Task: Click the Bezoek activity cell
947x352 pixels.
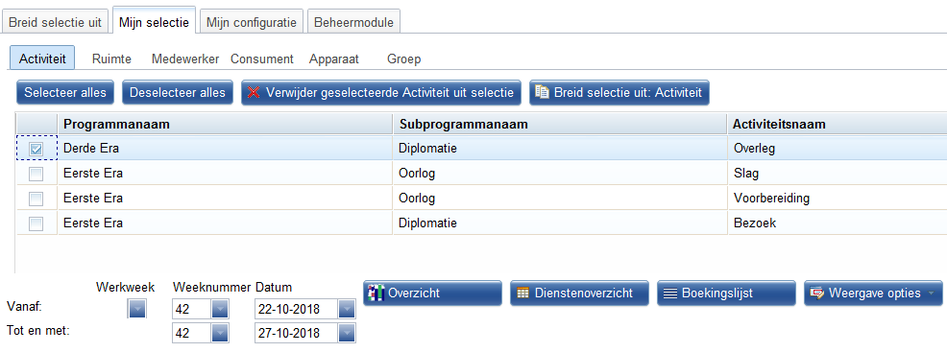Action: [x=838, y=223]
